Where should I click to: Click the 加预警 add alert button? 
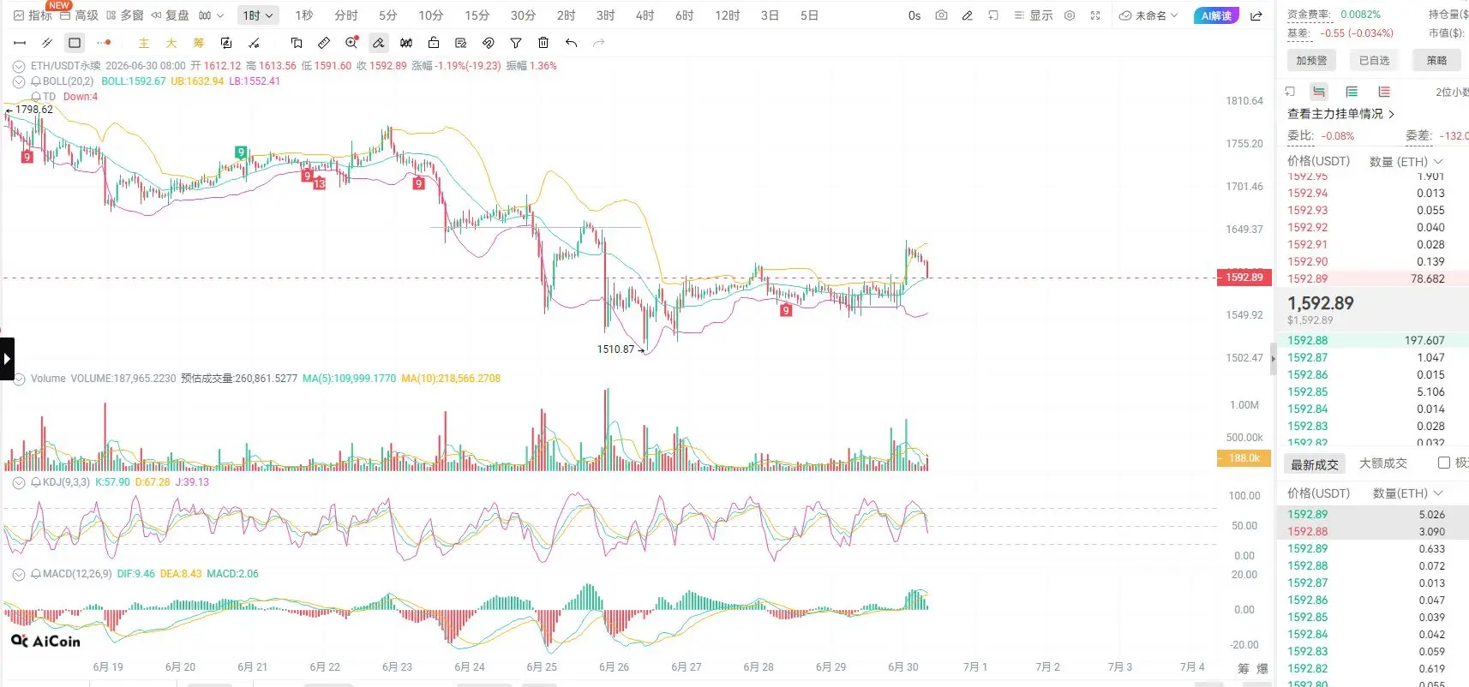tap(1311, 60)
